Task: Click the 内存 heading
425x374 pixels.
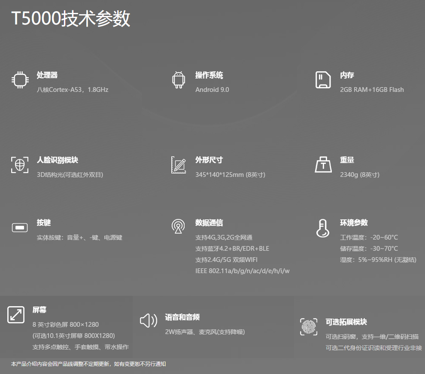Action: [347, 75]
